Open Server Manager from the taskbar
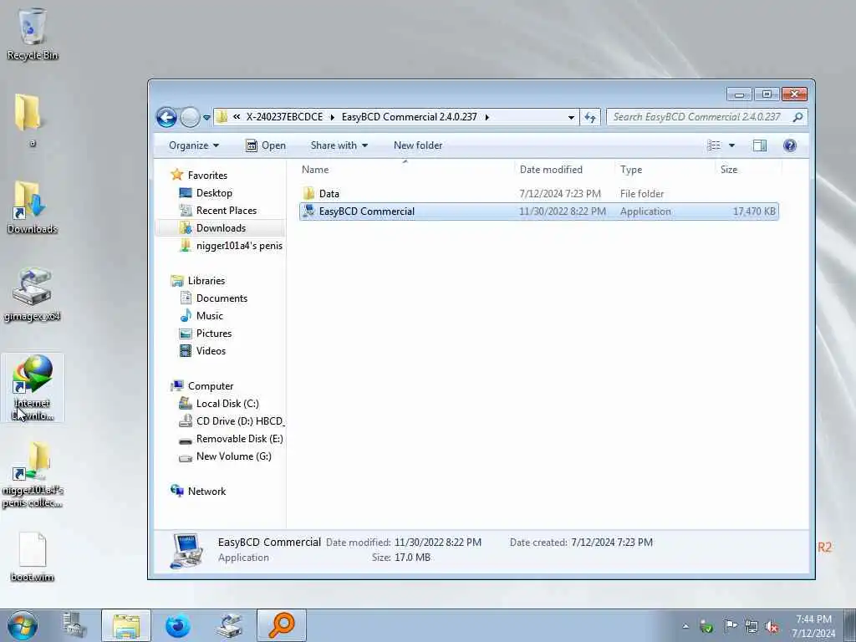The height and width of the screenshot is (642, 856). click(x=74, y=625)
